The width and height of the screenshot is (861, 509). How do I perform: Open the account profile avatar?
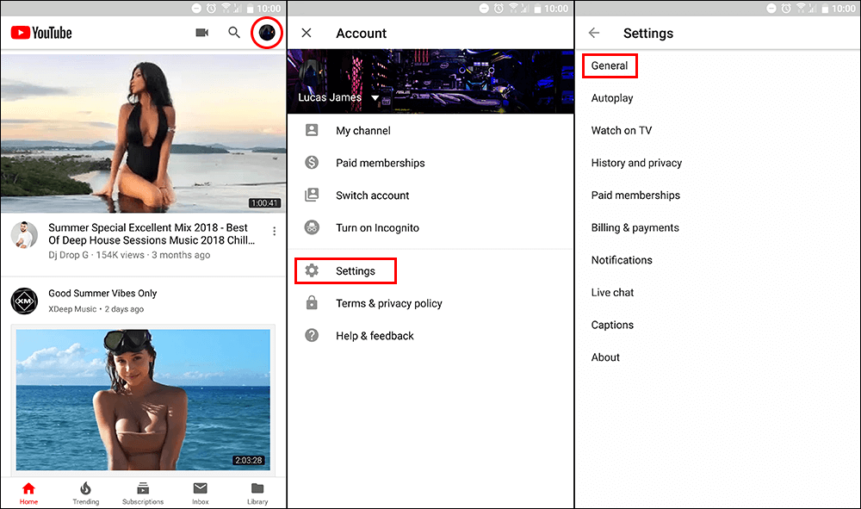(267, 33)
